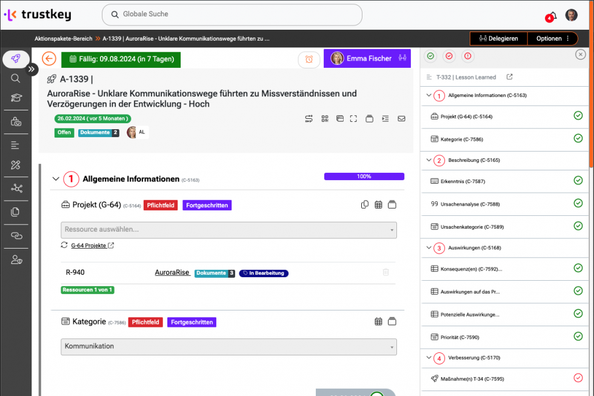Click the 100% progress bar
This screenshot has height=396, width=594.
364,175
